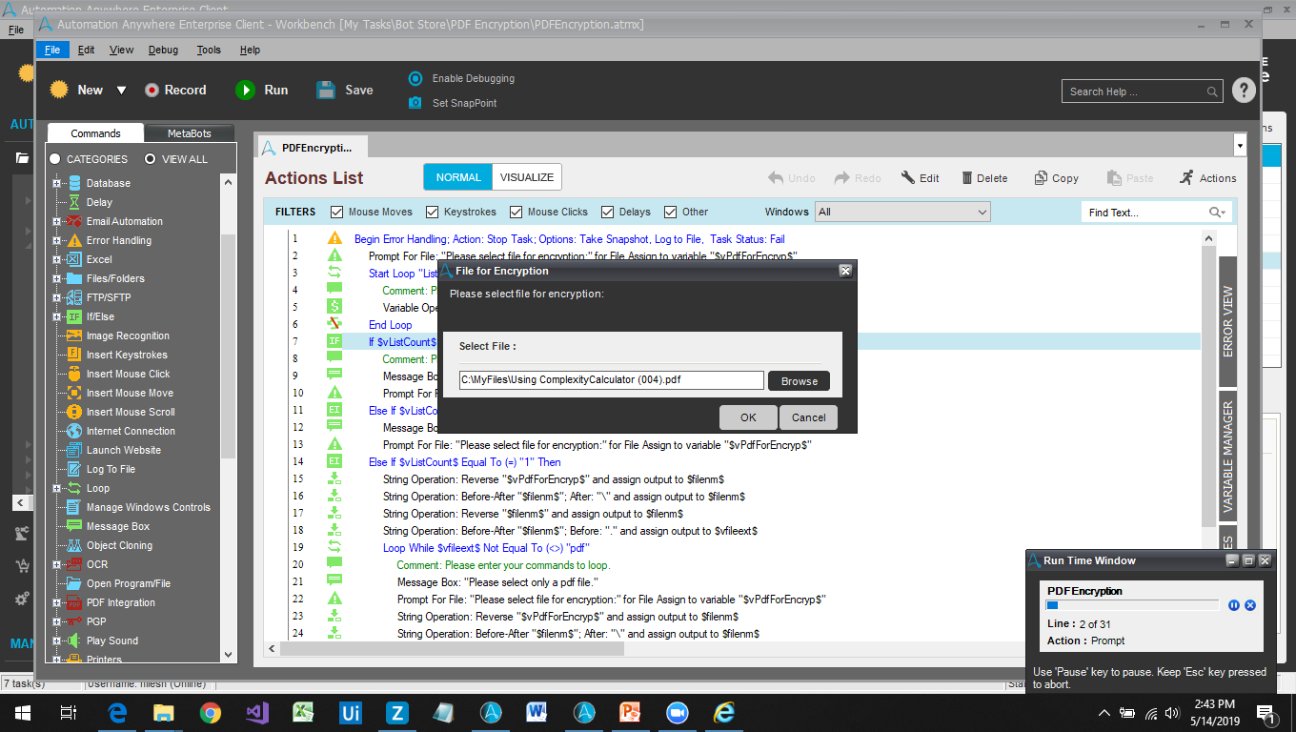Switch to the MetaBots tab
The image size is (1296, 732).
189,133
